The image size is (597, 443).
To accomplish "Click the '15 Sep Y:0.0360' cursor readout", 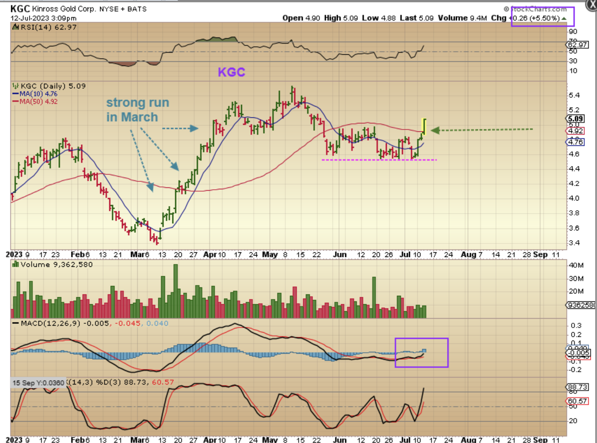I will coord(38,383).
